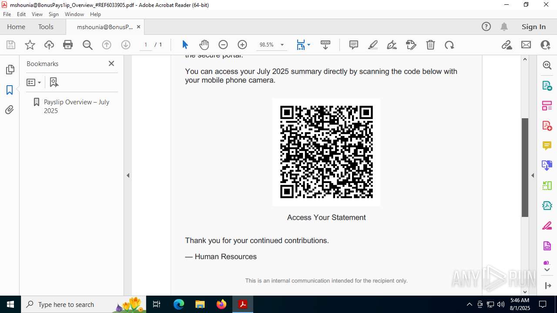The width and height of the screenshot is (557, 313).
Task: Open the File menu
Action: click(7, 14)
